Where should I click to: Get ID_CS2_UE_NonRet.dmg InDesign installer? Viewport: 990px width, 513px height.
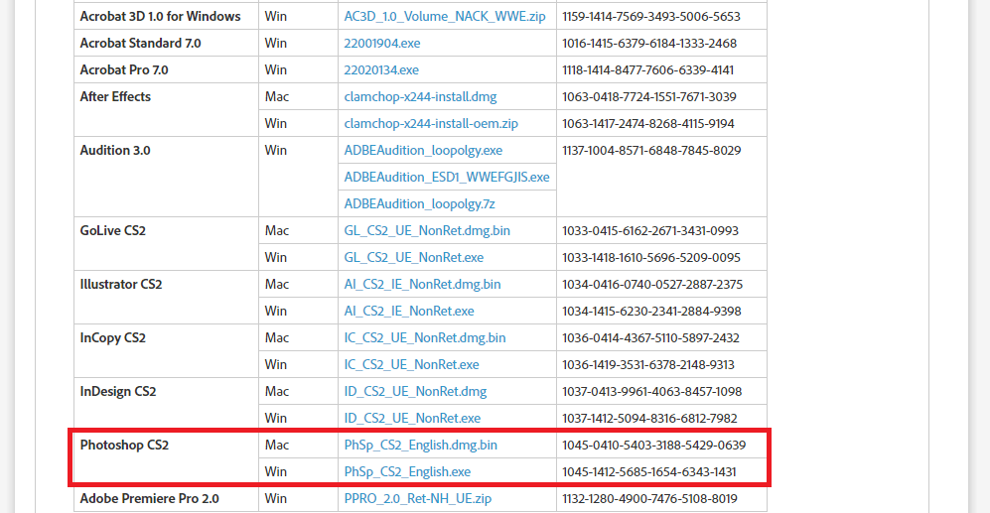[x=415, y=392]
